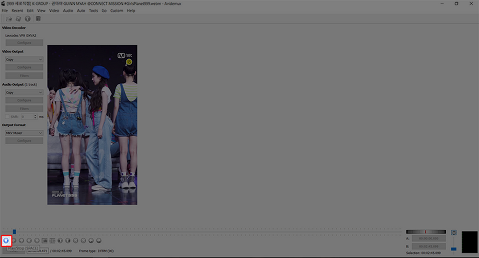Open the View menu
Image resolution: width=479 pixels, height=258 pixels.
(41, 10)
